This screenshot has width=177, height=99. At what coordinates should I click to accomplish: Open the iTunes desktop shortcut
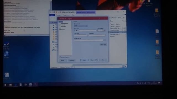click(7, 55)
